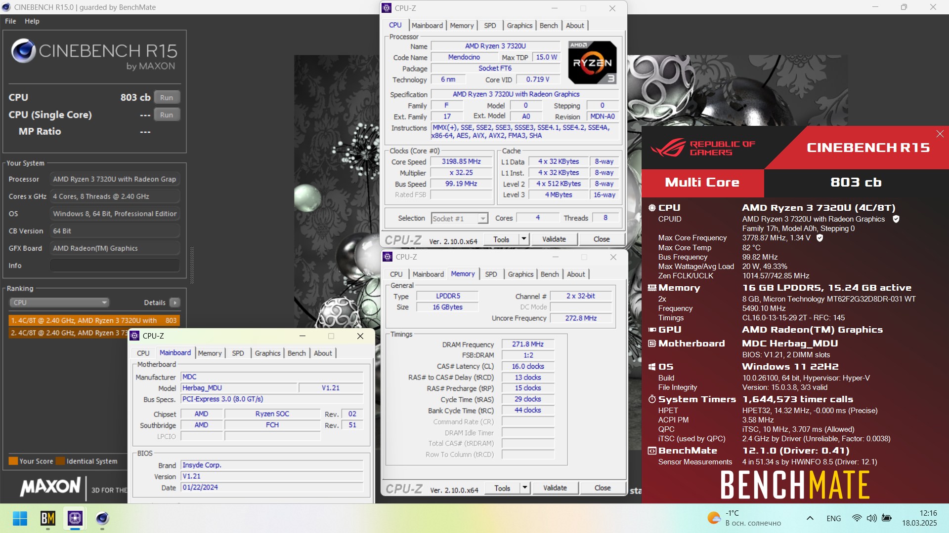Click the BenchMate version section icon
Screen dimensions: 949x533
652,451
